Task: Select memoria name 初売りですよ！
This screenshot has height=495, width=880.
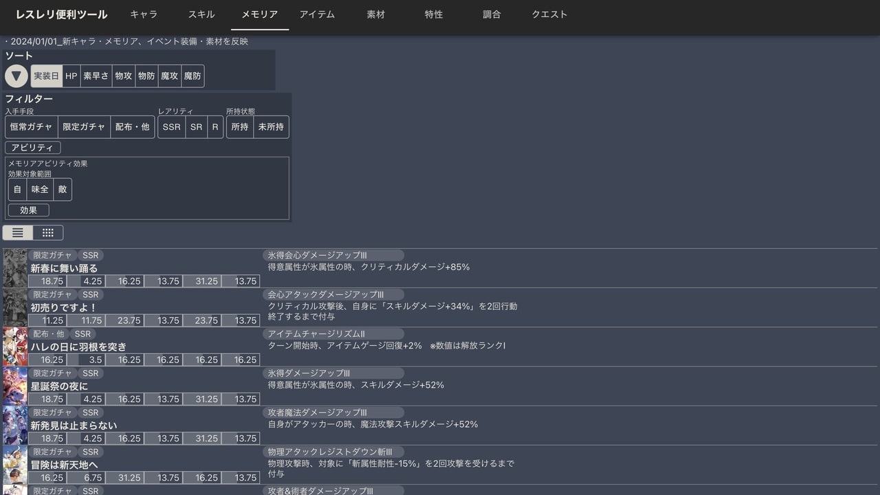Action: [65, 307]
